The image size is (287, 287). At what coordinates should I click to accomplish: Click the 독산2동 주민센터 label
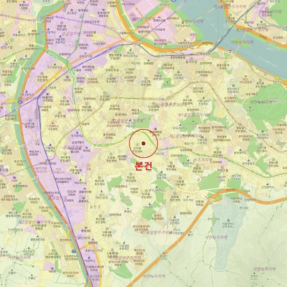click(100, 221)
